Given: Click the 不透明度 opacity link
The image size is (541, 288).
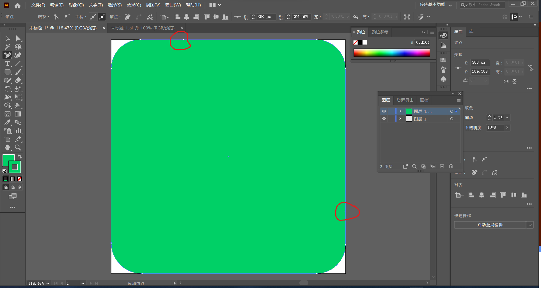Looking at the screenshot, I should 473,128.
